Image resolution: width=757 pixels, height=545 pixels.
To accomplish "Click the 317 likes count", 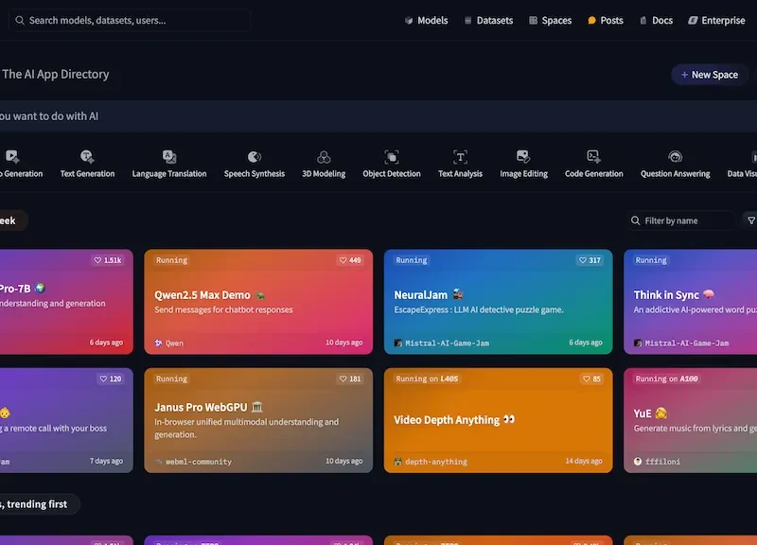I will (x=595, y=260).
